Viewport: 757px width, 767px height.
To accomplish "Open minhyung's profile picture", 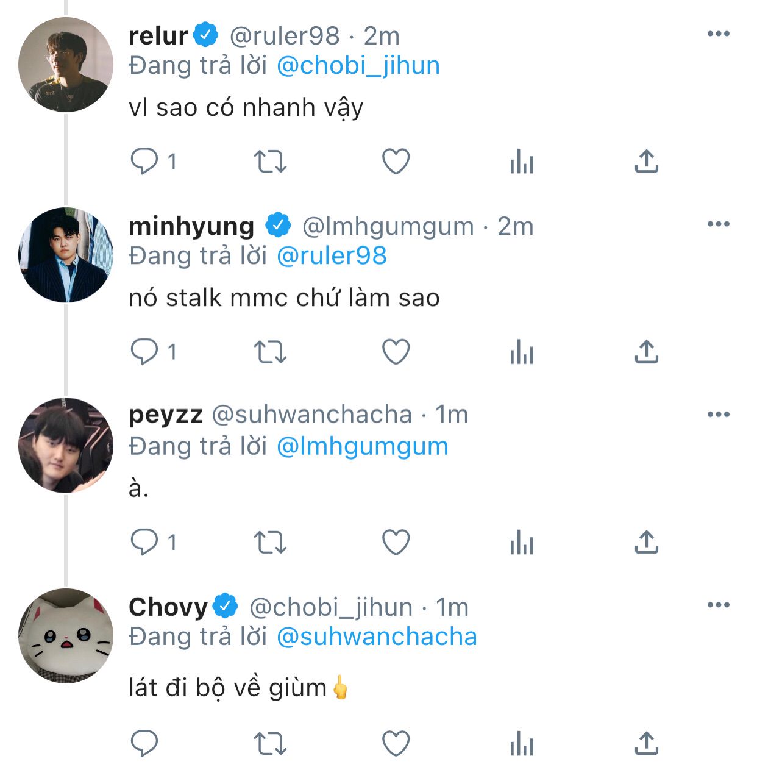I will (x=66, y=255).
